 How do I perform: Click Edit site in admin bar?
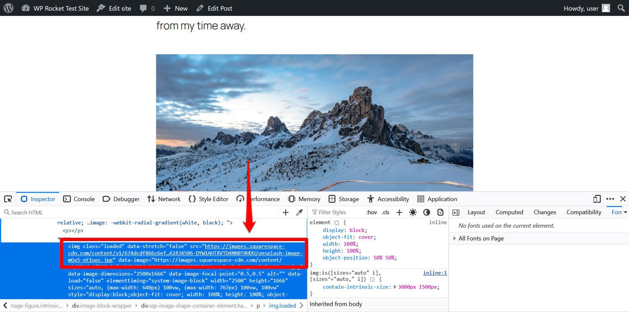point(114,8)
